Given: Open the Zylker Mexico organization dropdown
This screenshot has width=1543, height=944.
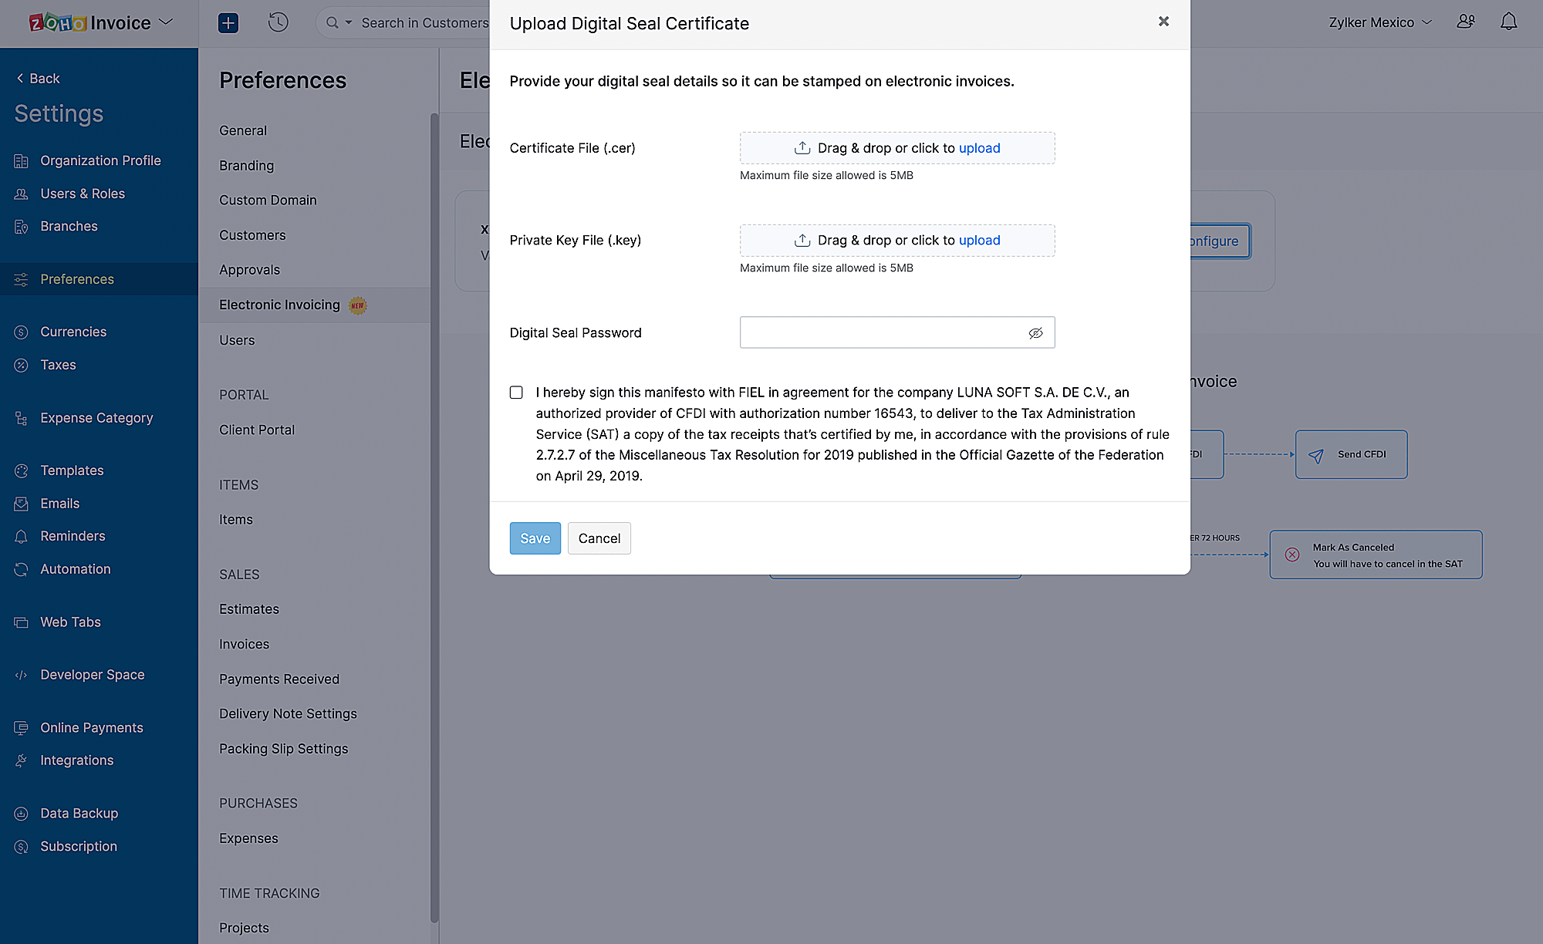Looking at the screenshot, I should 1380,22.
